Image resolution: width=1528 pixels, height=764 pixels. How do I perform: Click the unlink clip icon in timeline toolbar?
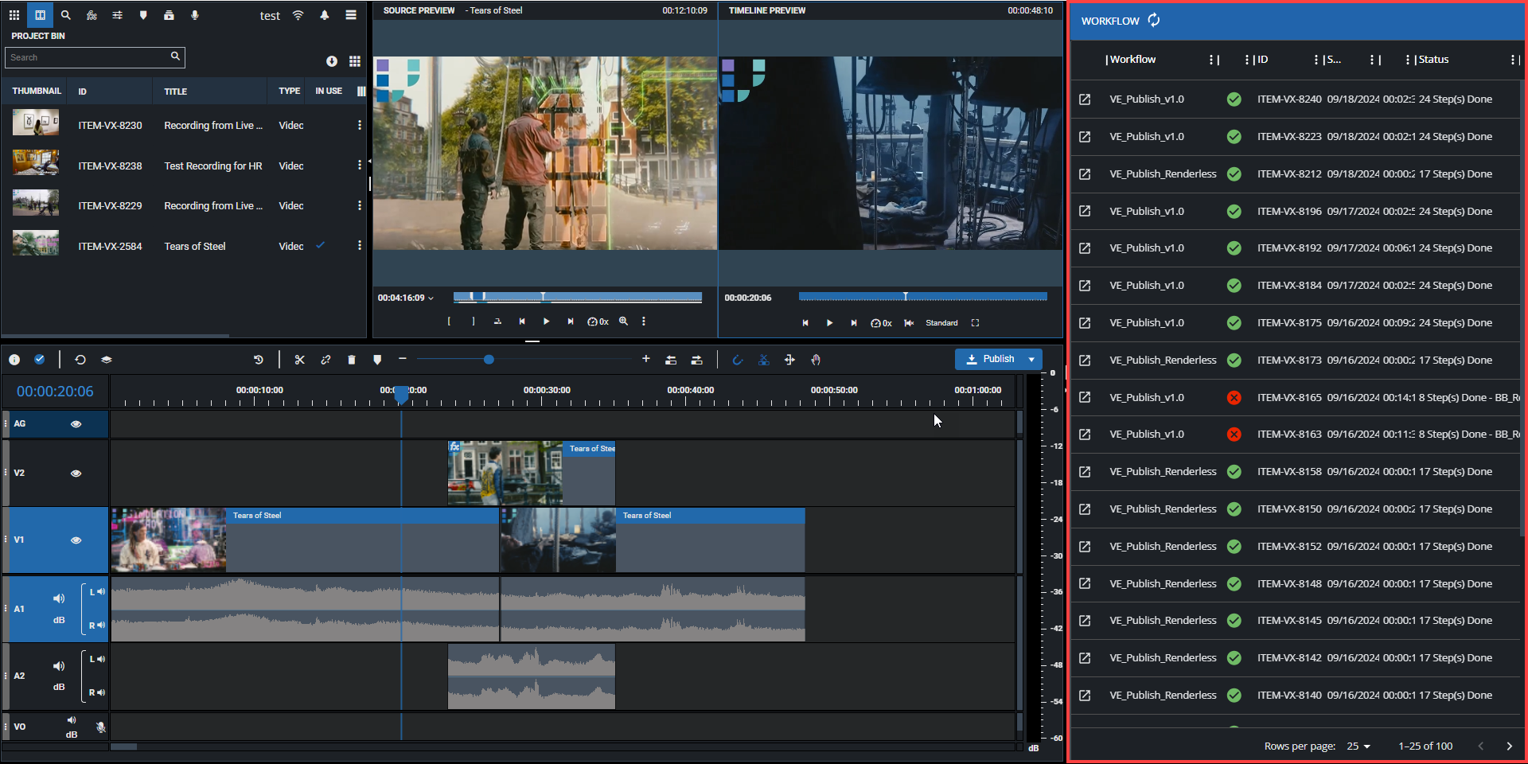tap(325, 360)
